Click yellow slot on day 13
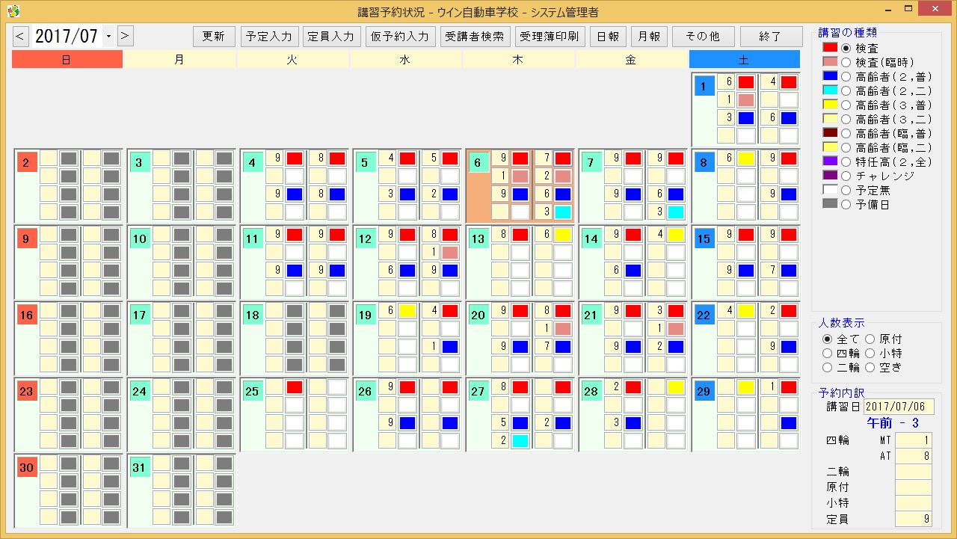 click(x=563, y=235)
